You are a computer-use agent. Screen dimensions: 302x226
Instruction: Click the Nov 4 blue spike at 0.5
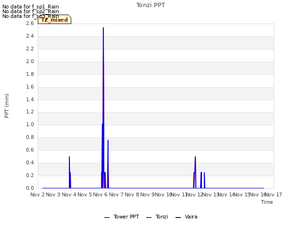coord(69,157)
